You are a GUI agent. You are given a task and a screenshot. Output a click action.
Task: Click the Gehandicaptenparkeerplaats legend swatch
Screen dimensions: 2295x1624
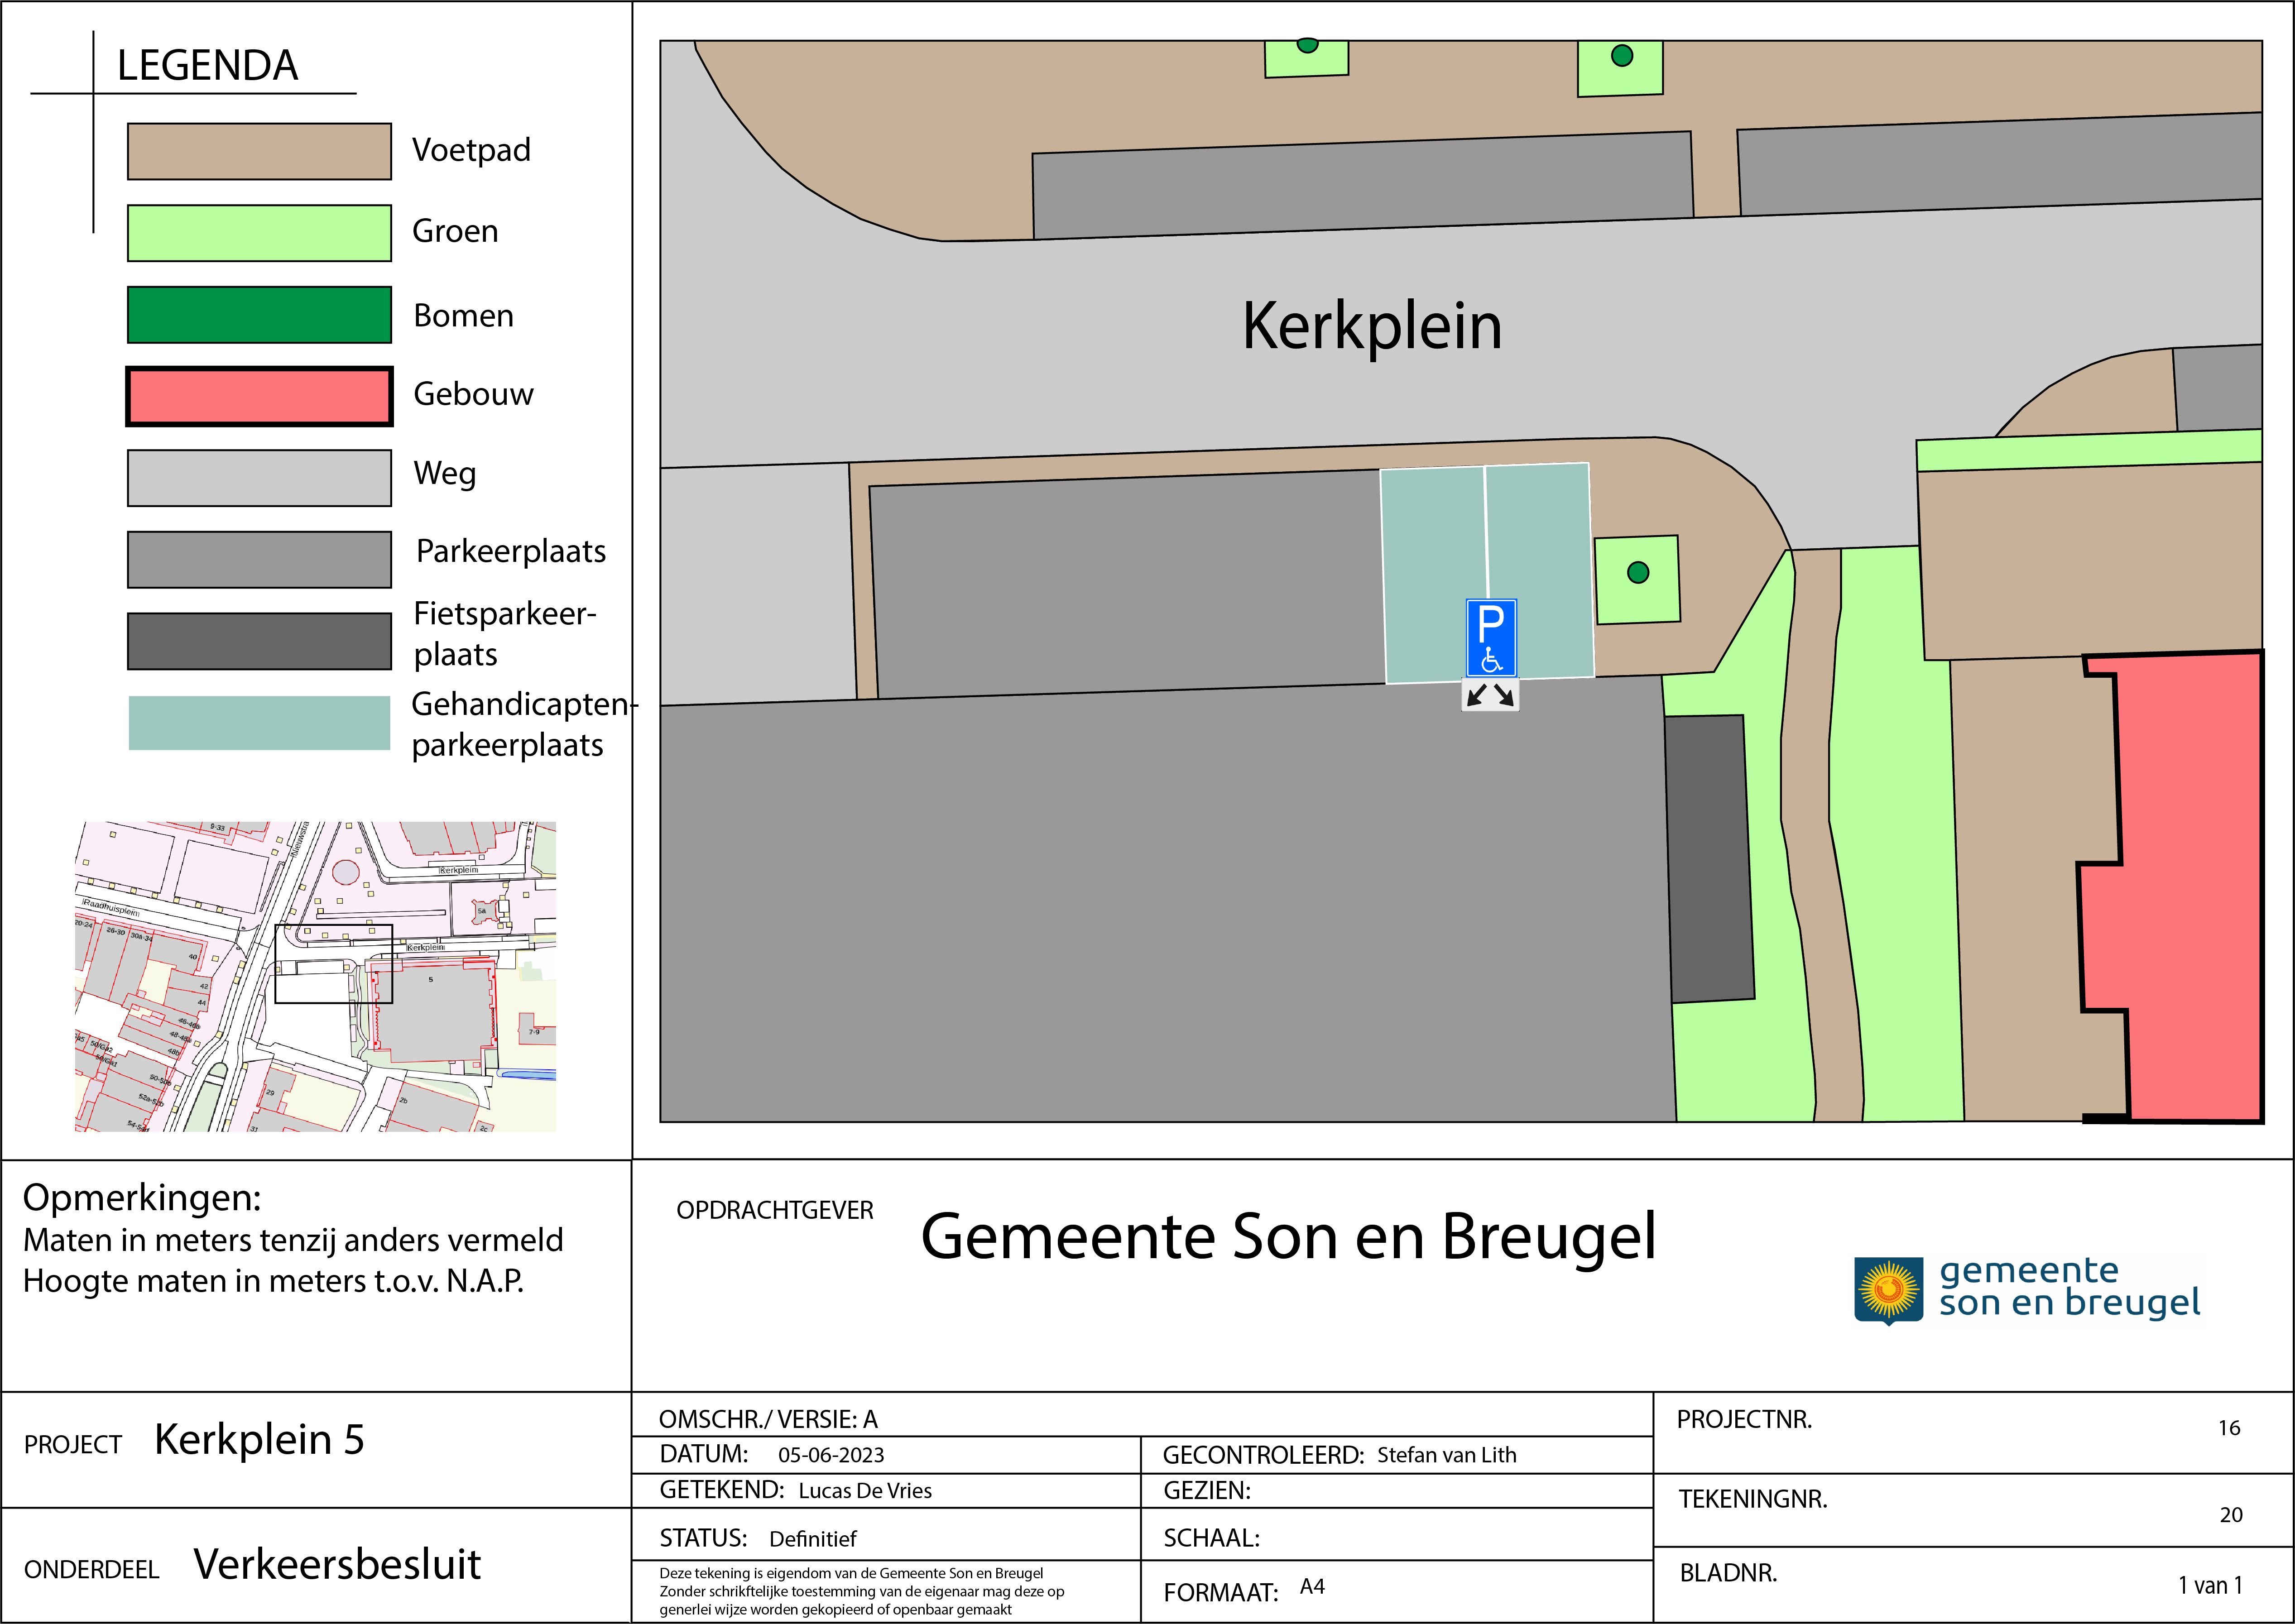point(259,722)
